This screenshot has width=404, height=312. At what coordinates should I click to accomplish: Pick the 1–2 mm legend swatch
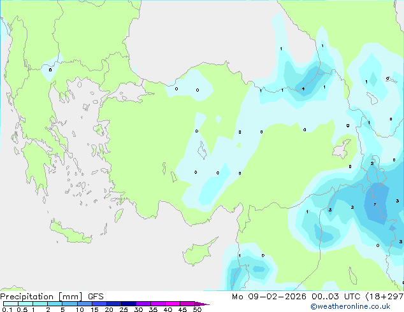click(40, 304)
